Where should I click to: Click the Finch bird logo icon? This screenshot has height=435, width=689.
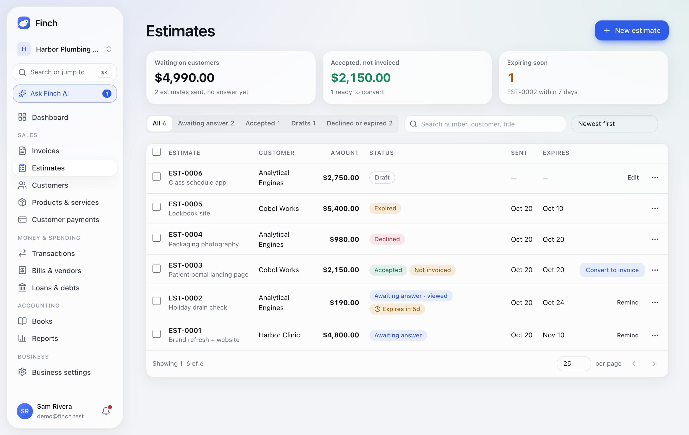(x=24, y=23)
